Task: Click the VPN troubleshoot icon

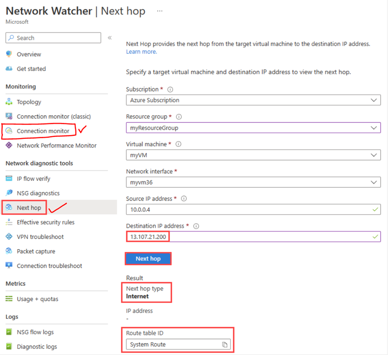Action: tap(9, 236)
